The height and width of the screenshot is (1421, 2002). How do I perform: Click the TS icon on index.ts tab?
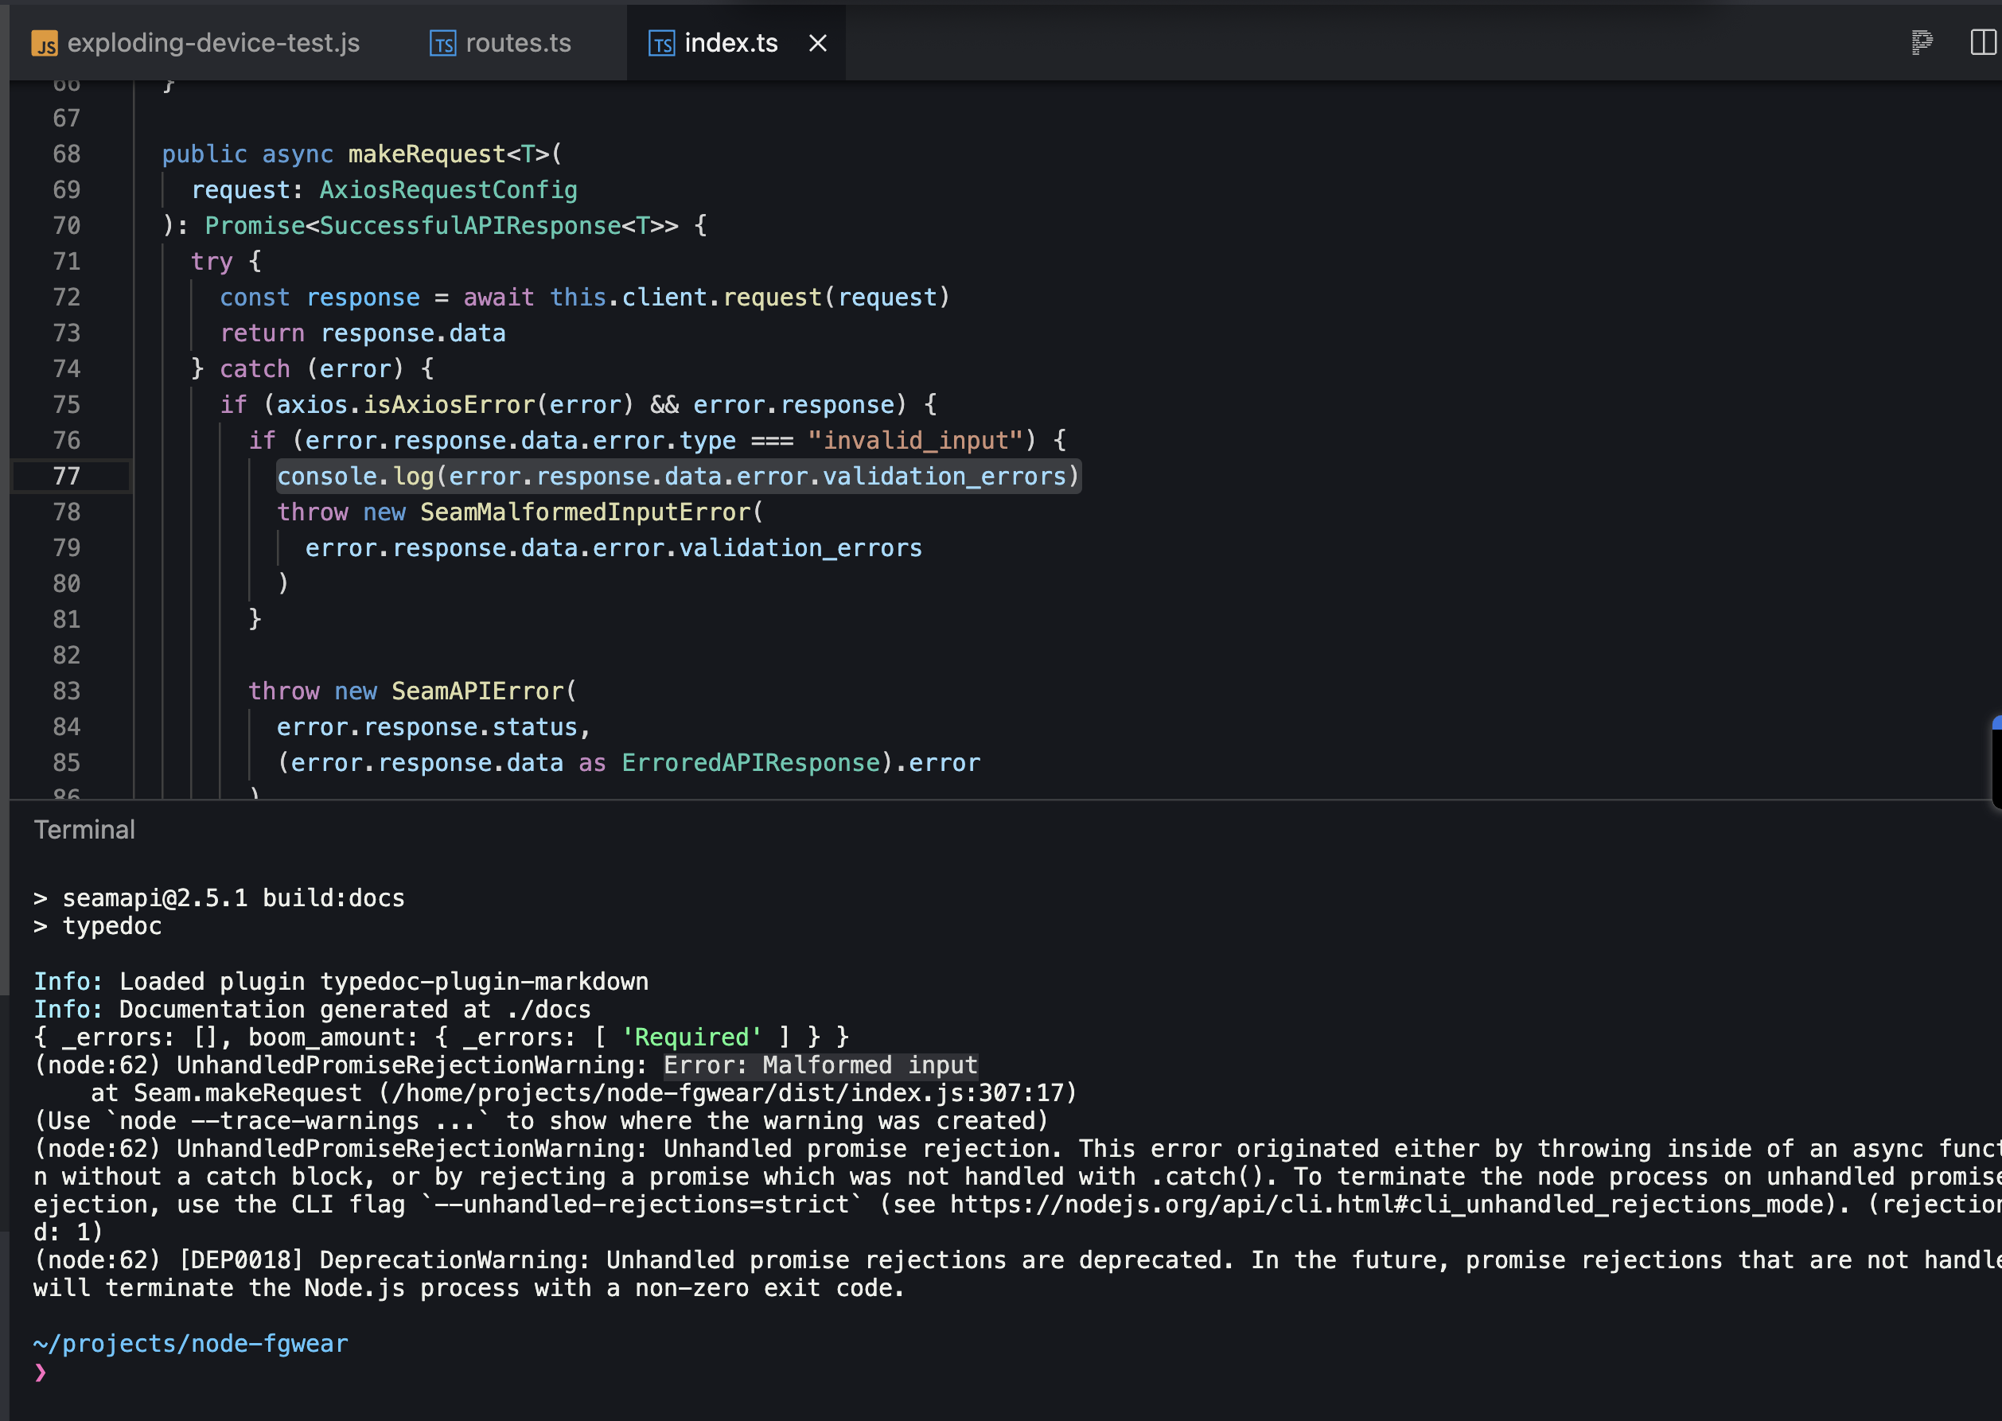click(661, 44)
